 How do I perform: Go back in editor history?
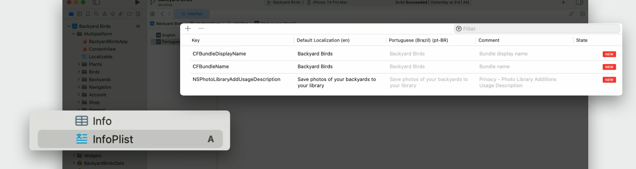[x=162, y=14]
